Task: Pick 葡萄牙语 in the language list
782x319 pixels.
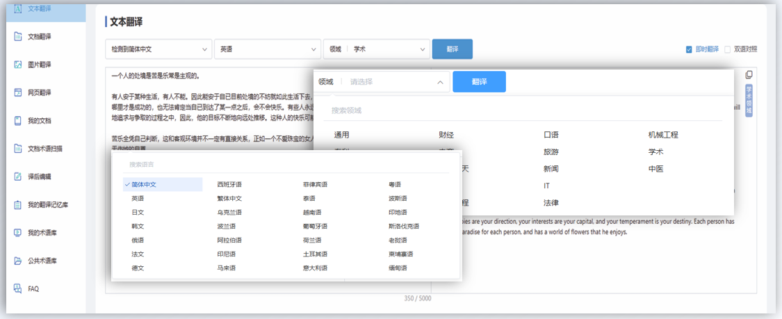Action: coord(315,227)
